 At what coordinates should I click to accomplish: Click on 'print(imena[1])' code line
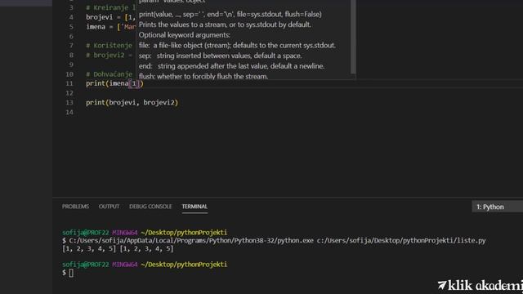pos(114,83)
